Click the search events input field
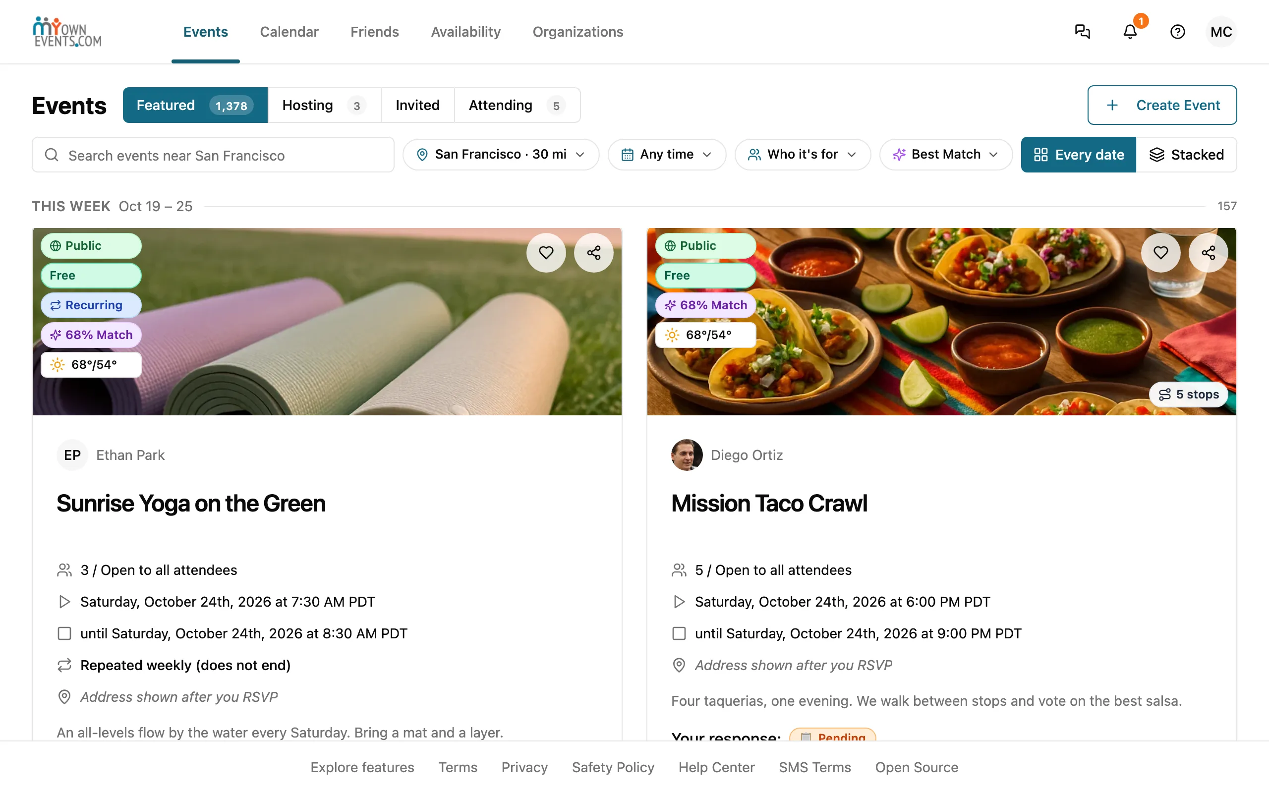The width and height of the screenshot is (1269, 793). (x=213, y=155)
